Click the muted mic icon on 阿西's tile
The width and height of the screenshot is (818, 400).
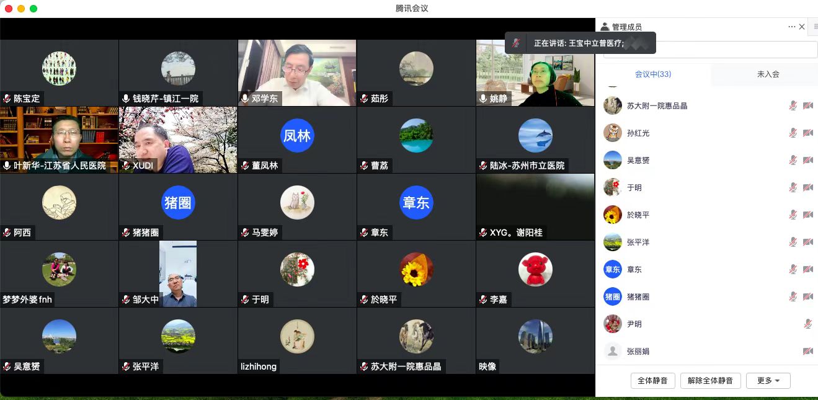click(7, 233)
